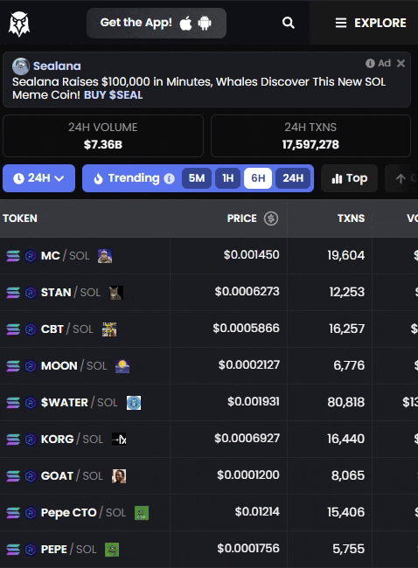This screenshot has height=568, width=418.
Task: Click the MC token avatar image
Action: pyautogui.click(x=105, y=256)
